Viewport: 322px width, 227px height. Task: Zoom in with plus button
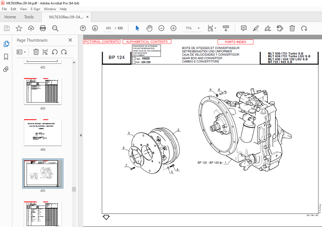coord(173,28)
